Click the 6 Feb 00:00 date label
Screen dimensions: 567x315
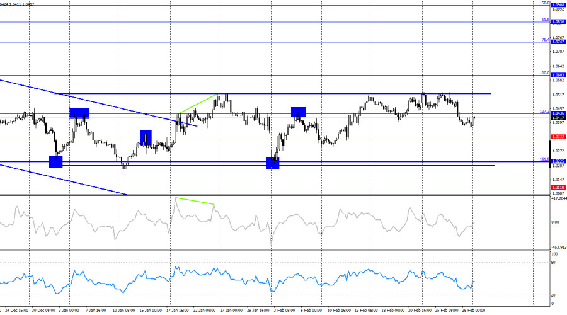point(311,311)
